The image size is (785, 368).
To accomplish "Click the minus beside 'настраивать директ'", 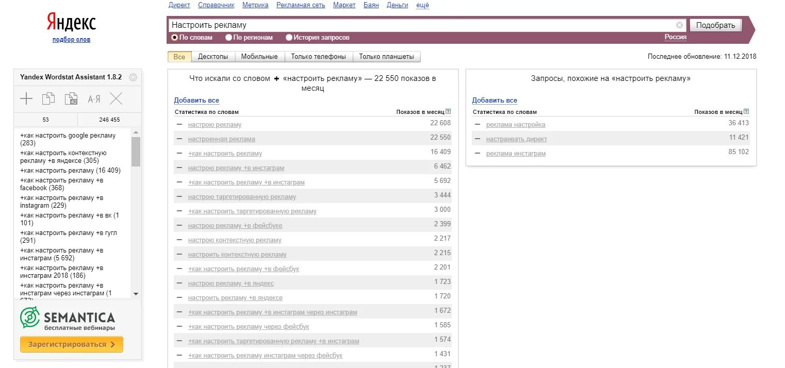I will pos(478,139).
